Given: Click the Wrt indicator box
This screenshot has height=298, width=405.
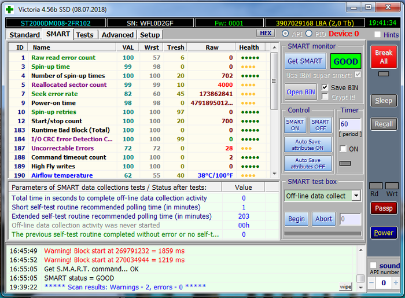Looking at the screenshot, I should click(392, 186).
